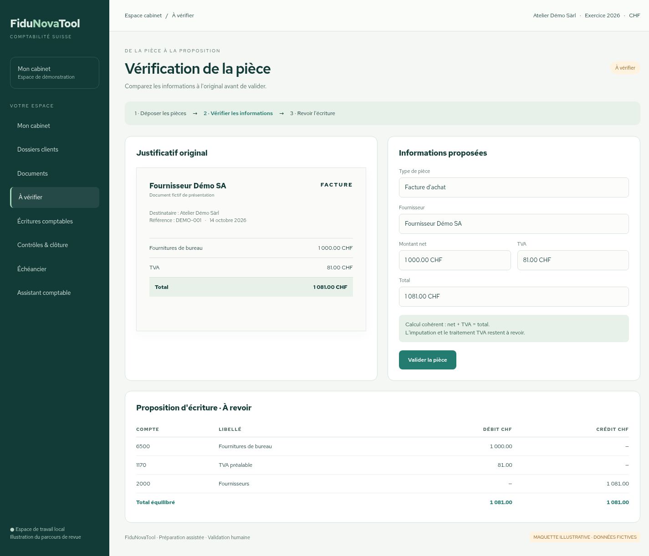Click the Fournisseur input field

pos(514,224)
